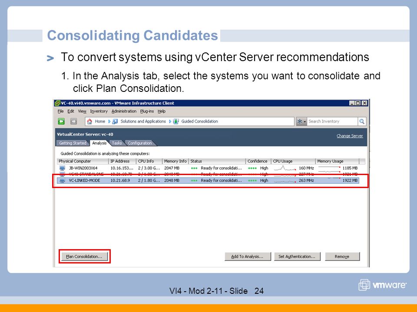Click the Remove button
The image size is (417, 312).
pos(342,257)
